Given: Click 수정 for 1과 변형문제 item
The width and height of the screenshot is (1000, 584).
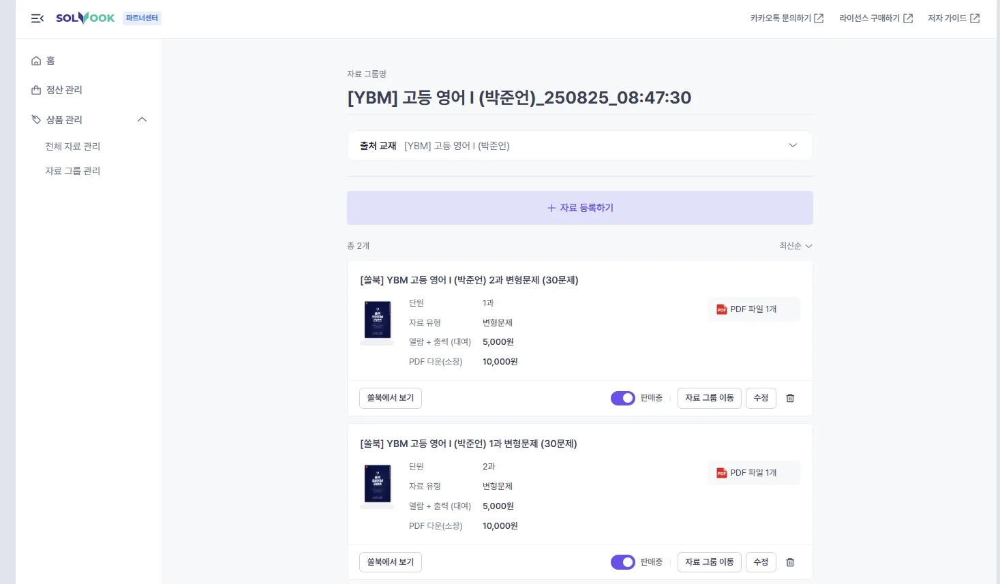Looking at the screenshot, I should click(761, 562).
